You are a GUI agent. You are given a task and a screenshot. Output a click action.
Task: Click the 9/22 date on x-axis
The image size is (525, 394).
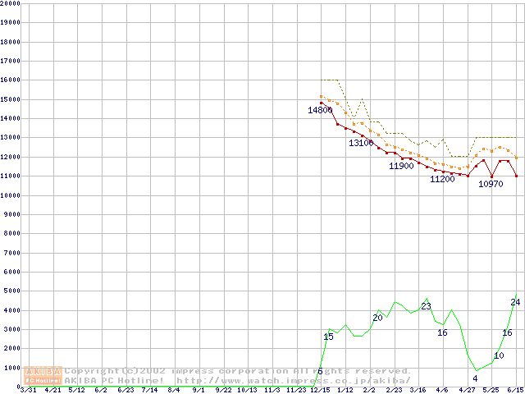[223, 390]
